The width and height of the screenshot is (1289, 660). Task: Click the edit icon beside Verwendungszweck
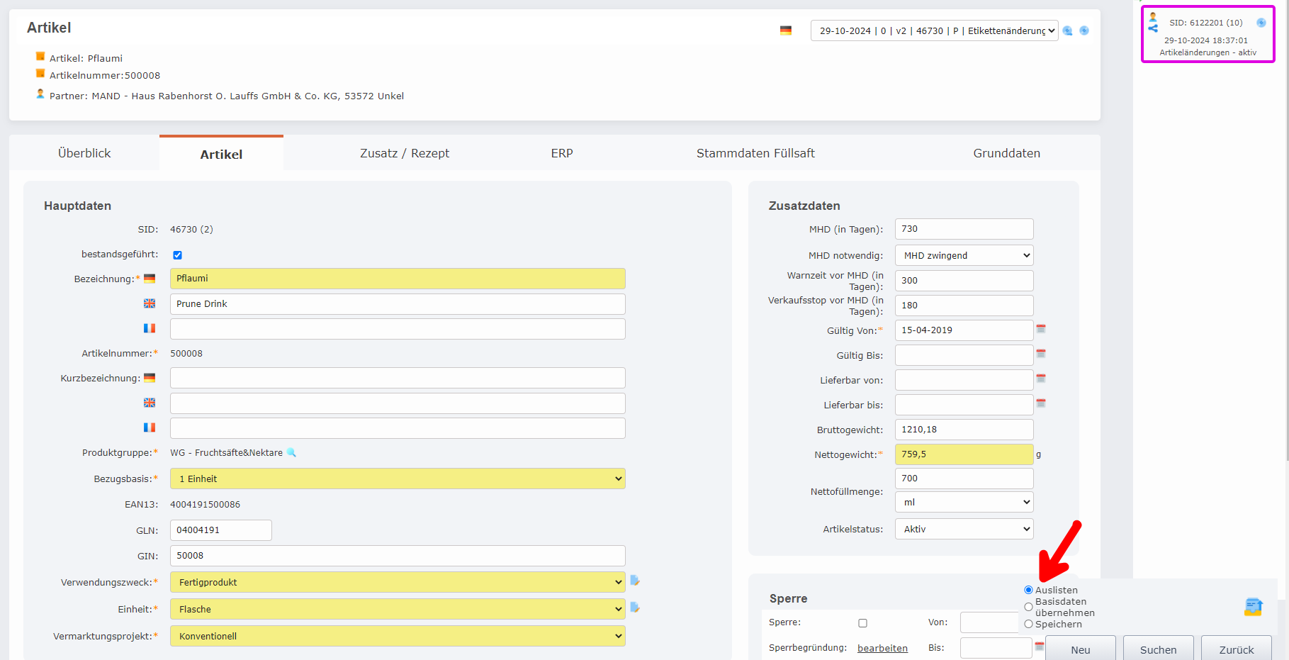(x=635, y=581)
